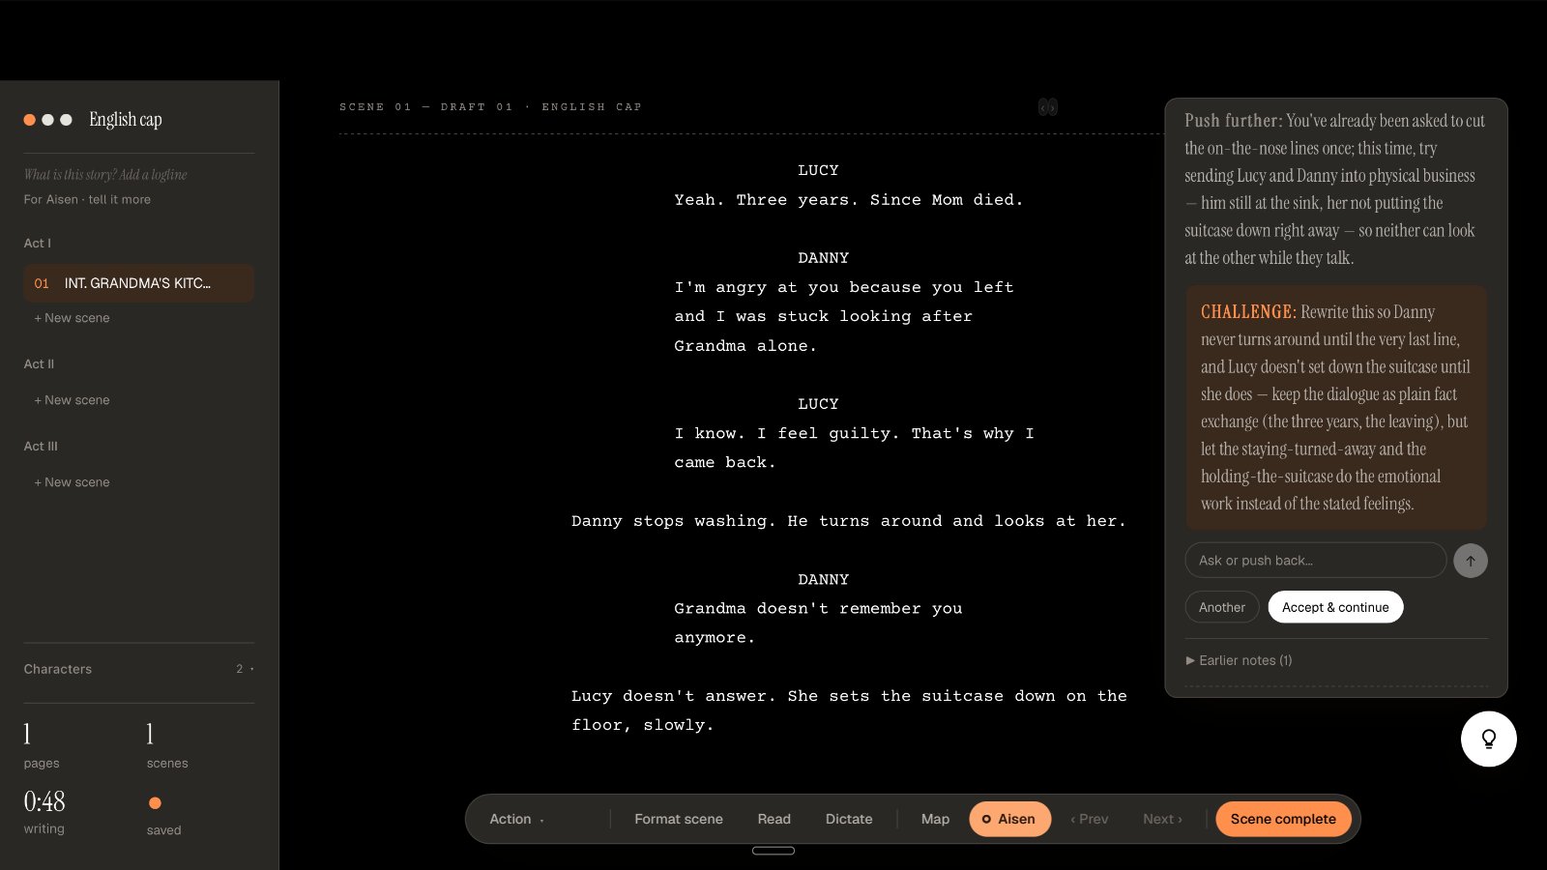Click the right chevron beside the scene header
The width and height of the screenshot is (1547, 870).
[1053, 107]
